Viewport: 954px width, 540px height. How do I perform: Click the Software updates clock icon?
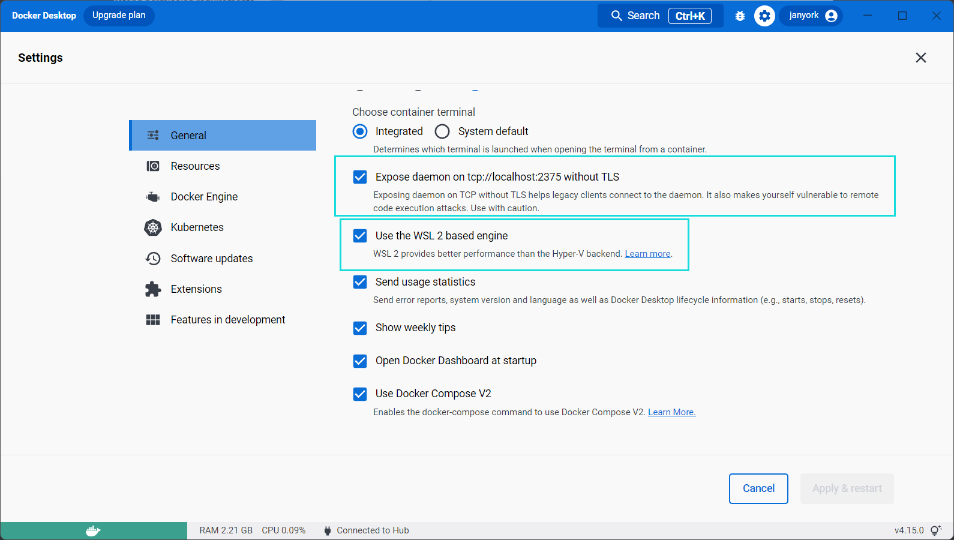153,259
